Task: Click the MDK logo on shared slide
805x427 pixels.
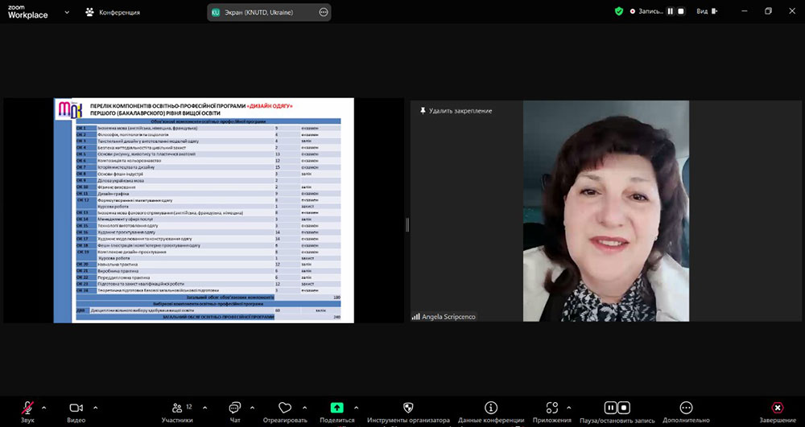Action: coord(70,109)
